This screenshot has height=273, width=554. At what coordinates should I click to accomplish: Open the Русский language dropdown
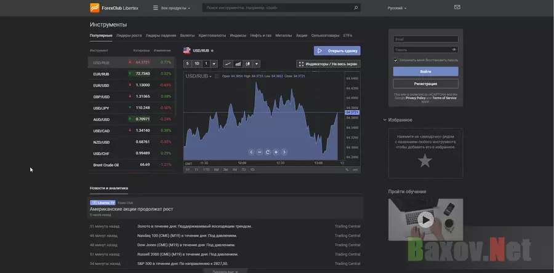397,8
